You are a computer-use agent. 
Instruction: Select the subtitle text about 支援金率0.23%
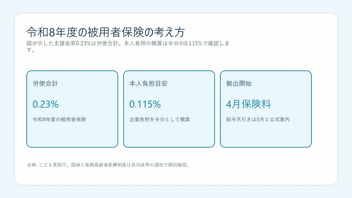tap(128, 46)
